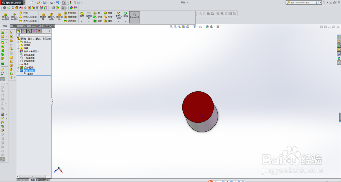Select 原点 origin in the tree
Screen dimensions: 341x182
point(24,64)
